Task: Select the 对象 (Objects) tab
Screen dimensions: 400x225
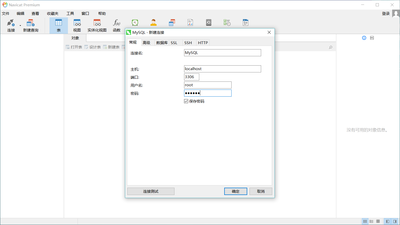Action: pos(75,38)
